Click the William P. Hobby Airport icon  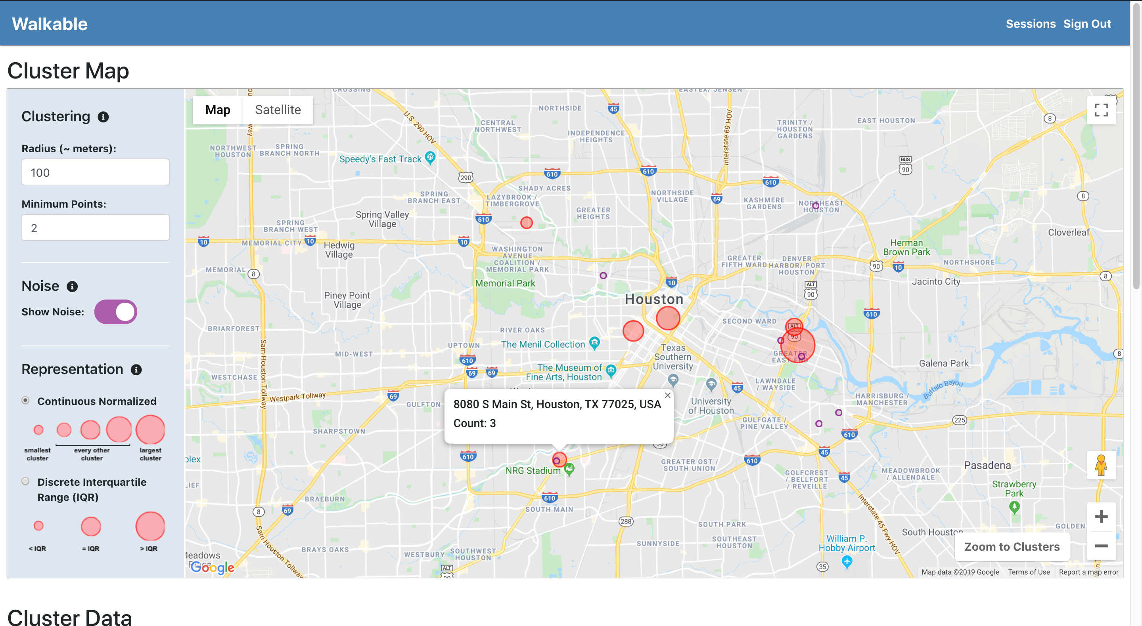(x=847, y=562)
